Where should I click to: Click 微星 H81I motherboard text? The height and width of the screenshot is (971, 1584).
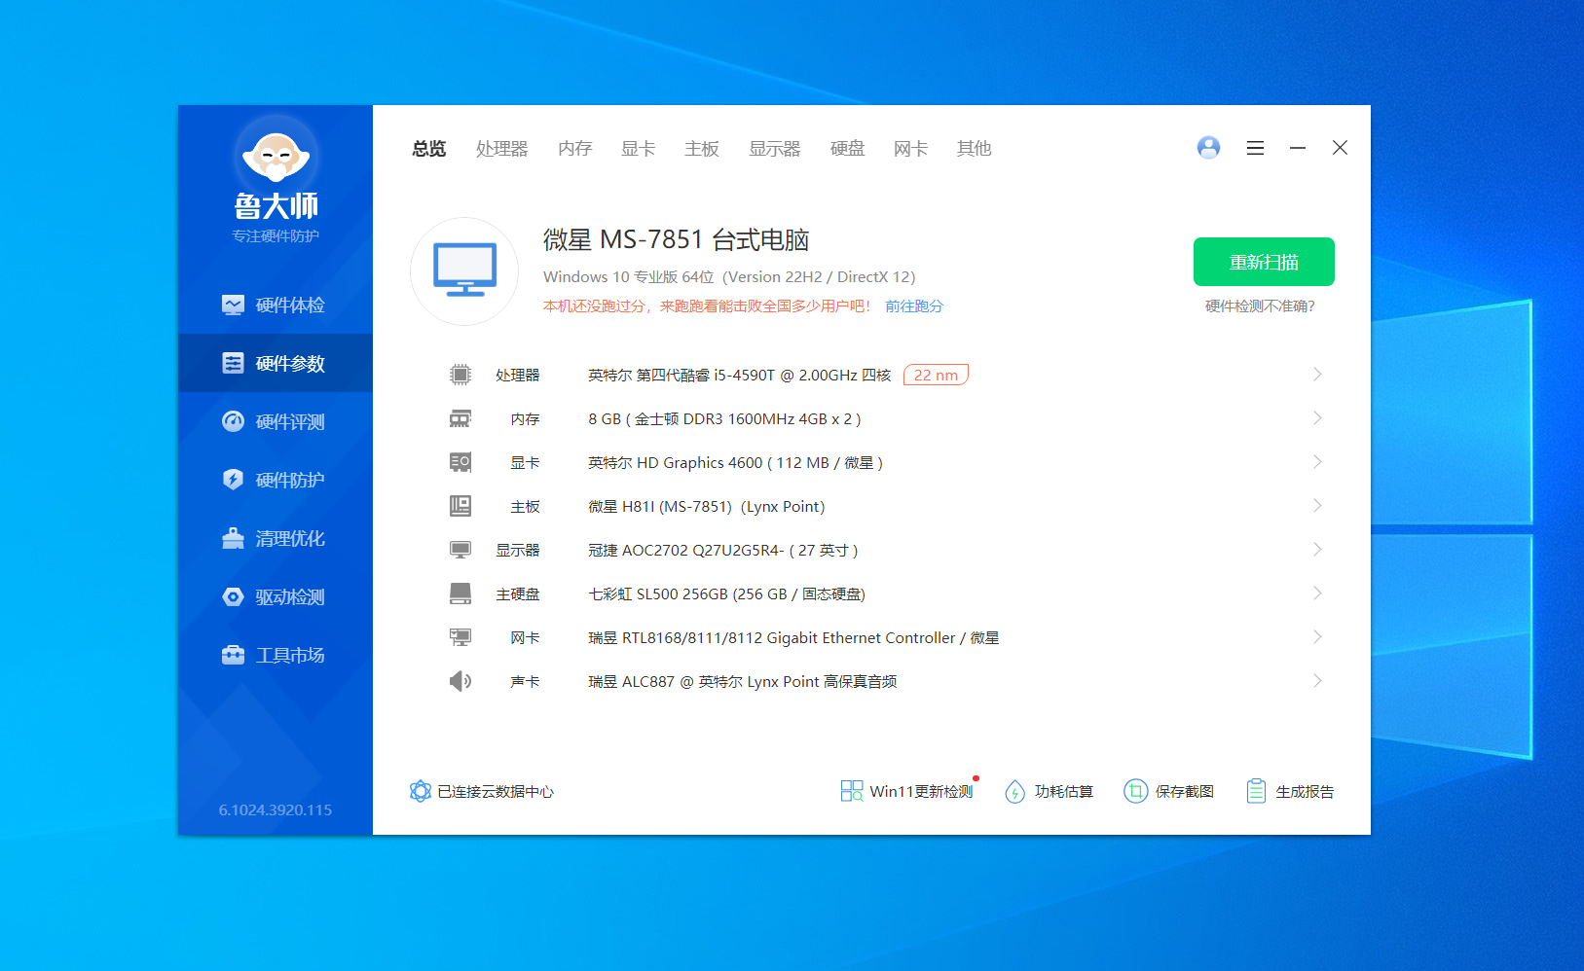[706, 506]
